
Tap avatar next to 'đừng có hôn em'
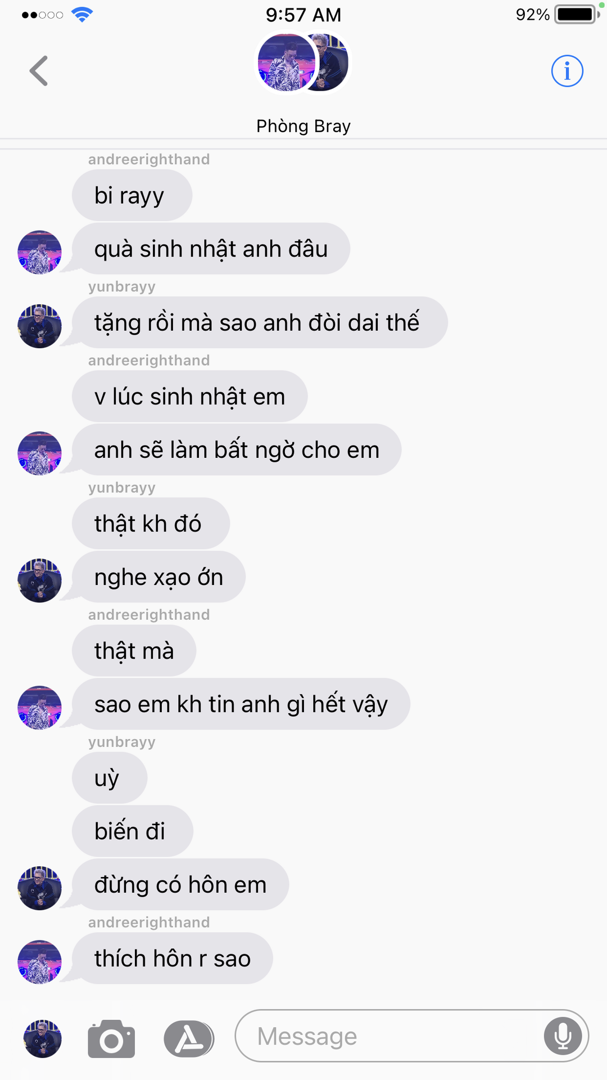coord(40,888)
